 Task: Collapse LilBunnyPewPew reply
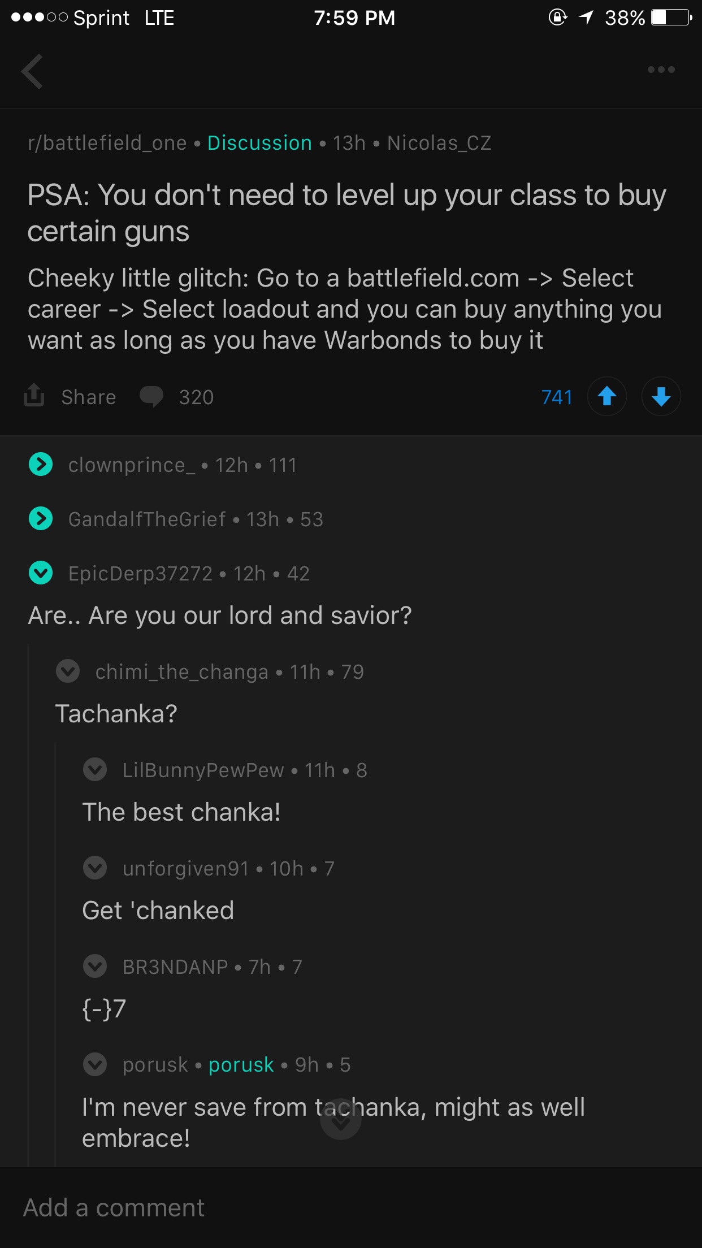pos(95,770)
